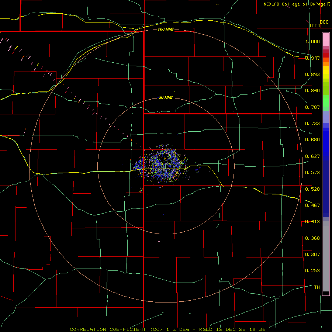The height and width of the screenshot is (332, 332).
Task: Select the 0.893 color scale value
Action: tap(312, 74)
